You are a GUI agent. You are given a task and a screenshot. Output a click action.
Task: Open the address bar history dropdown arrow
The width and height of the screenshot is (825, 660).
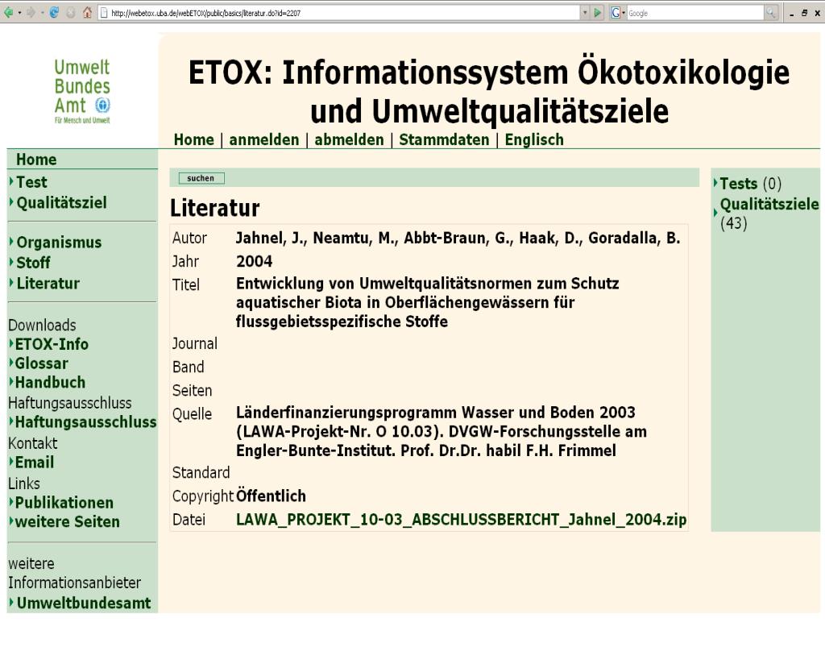[585, 13]
